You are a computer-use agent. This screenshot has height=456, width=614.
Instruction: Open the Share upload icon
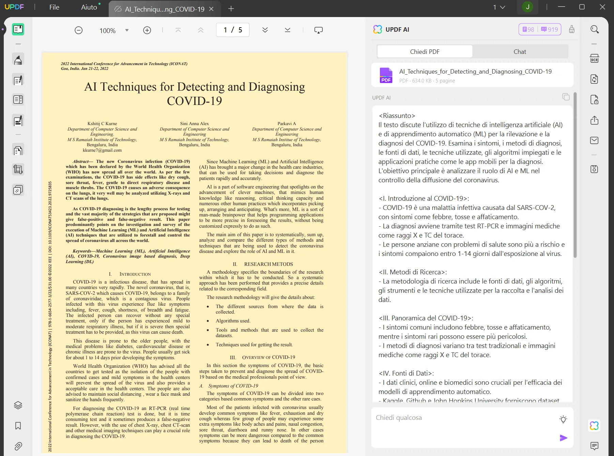click(594, 120)
